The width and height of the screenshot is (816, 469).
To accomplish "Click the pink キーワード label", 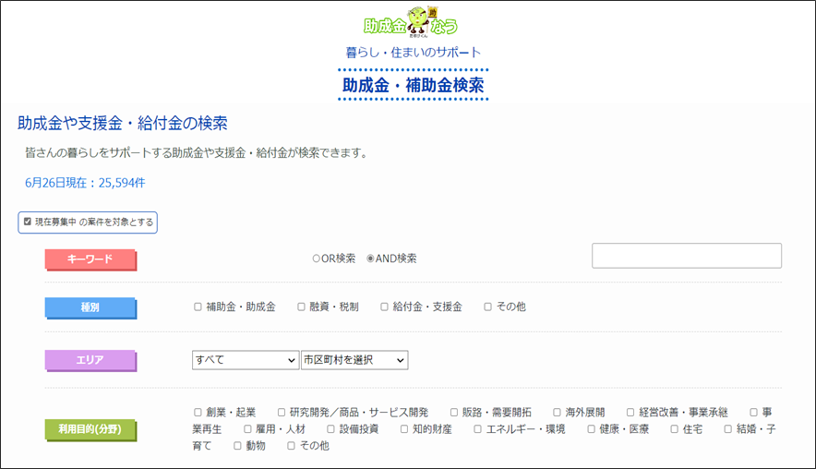I will click(x=90, y=259).
